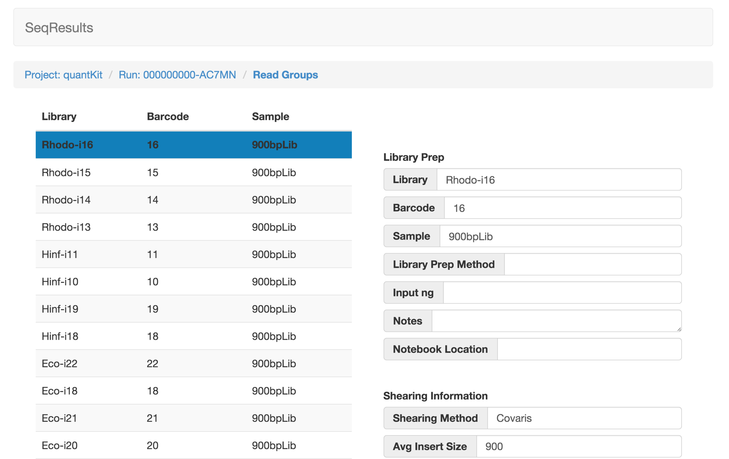This screenshot has width=729, height=459.
Task: Select the Hinf-i19 library row
Action: [193, 309]
